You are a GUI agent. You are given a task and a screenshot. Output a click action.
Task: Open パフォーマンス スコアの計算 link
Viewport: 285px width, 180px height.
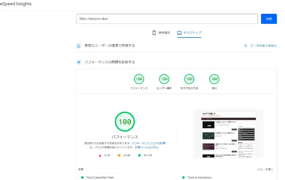pyautogui.click(x=148, y=143)
